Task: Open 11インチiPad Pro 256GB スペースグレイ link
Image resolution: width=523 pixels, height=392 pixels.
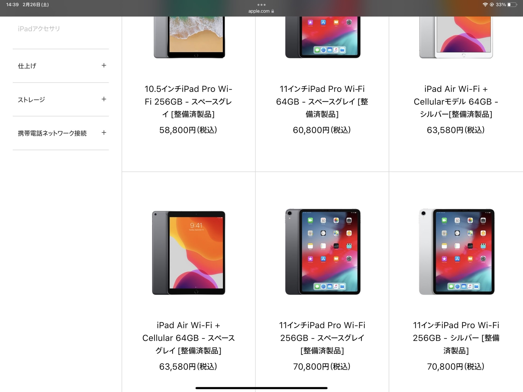Action: coord(322,338)
